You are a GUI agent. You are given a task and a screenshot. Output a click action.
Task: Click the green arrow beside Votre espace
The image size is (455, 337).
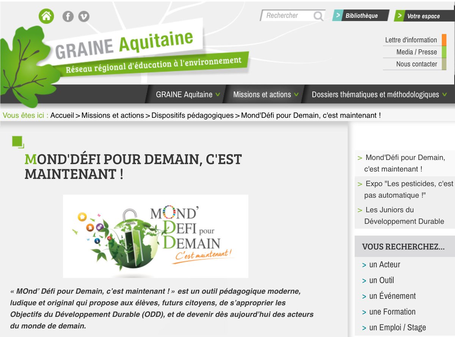pyautogui.click(x=399, y=16)
